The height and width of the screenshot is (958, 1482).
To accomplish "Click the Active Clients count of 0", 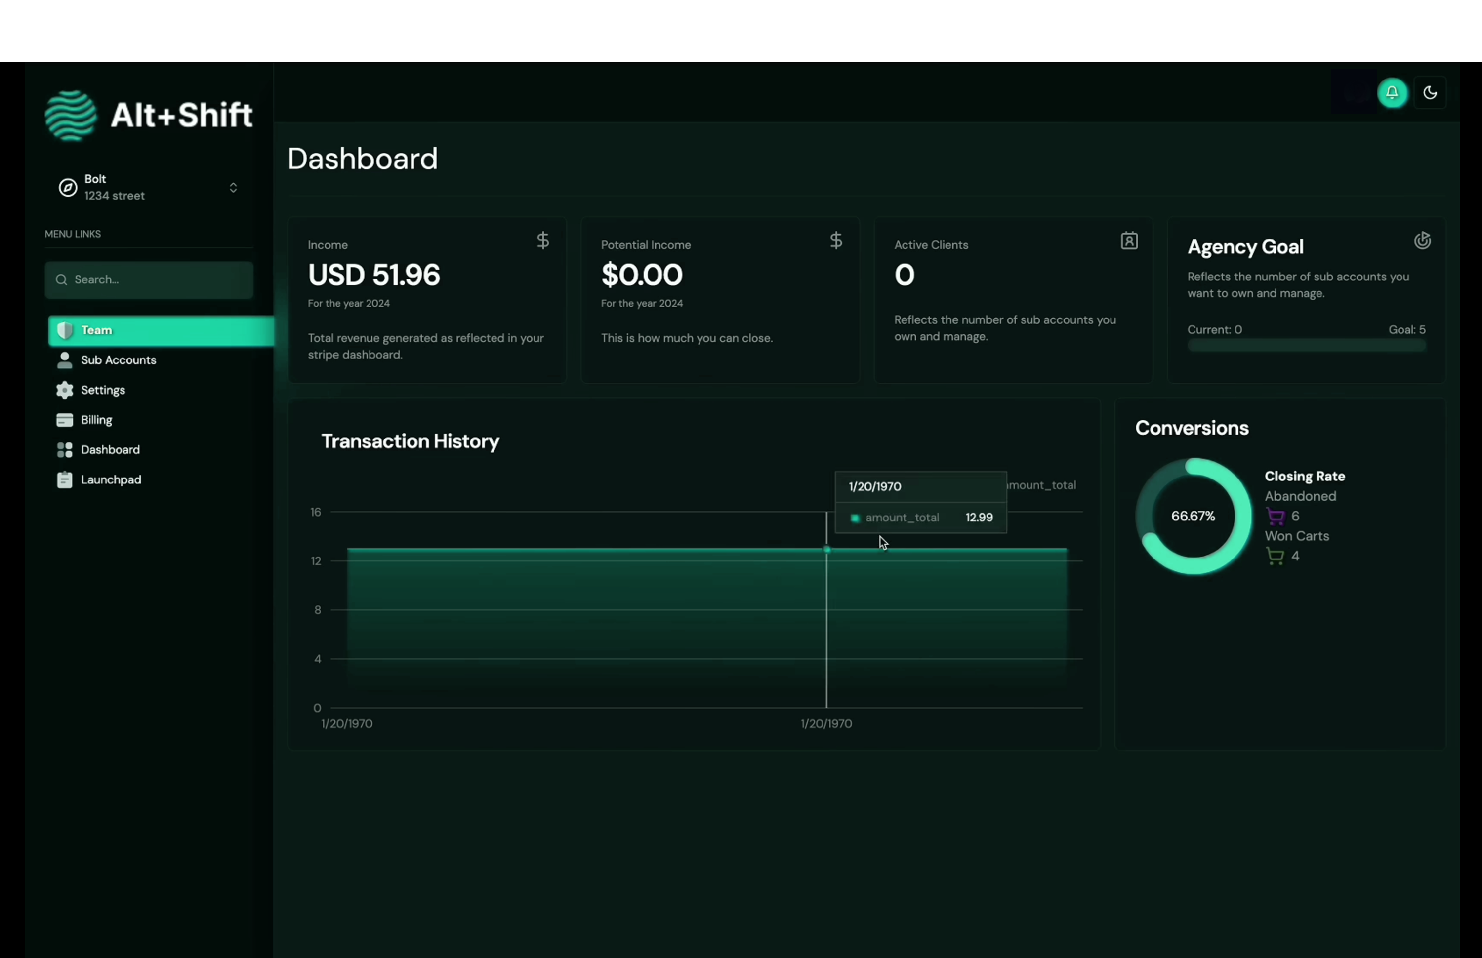I will pos(905,275).
